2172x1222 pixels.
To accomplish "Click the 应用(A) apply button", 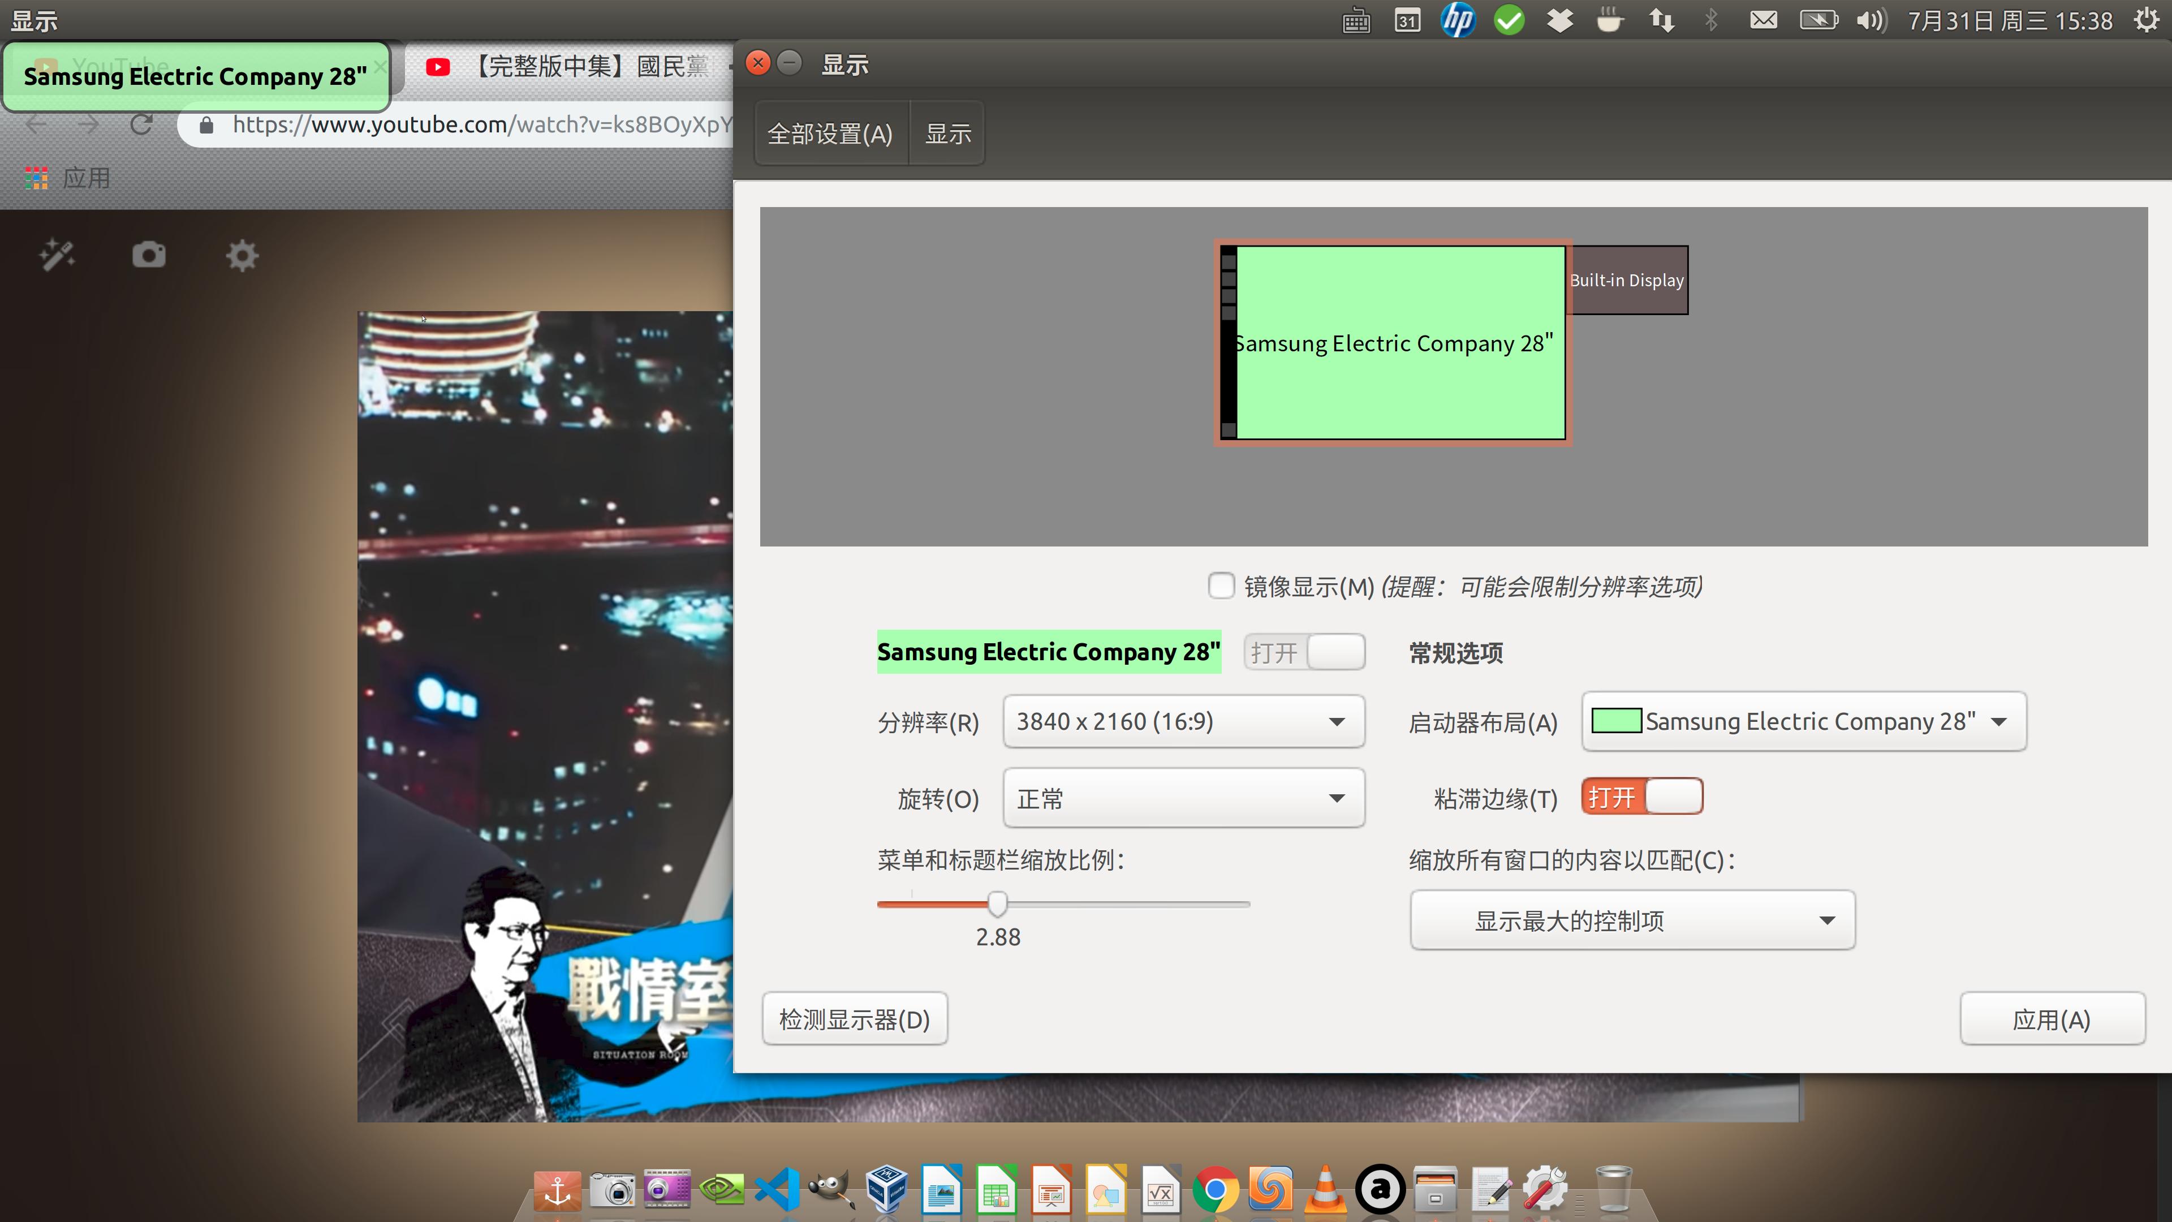I will (x=2052, y=1019).
